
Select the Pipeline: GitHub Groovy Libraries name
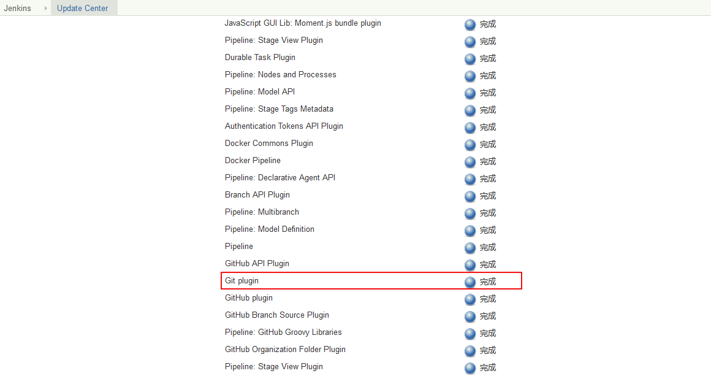(x=283, y=332)
